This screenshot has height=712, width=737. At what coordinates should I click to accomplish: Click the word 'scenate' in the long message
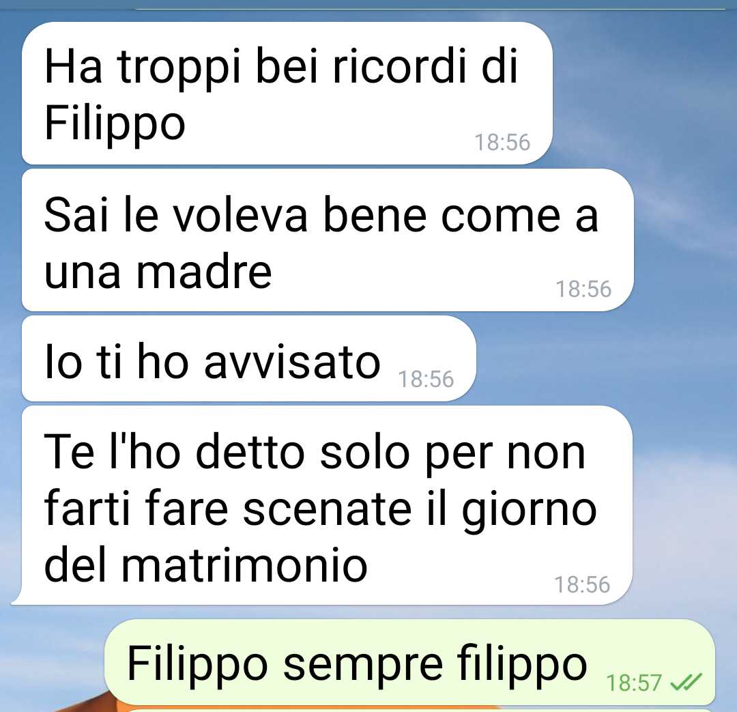point(327,509)
